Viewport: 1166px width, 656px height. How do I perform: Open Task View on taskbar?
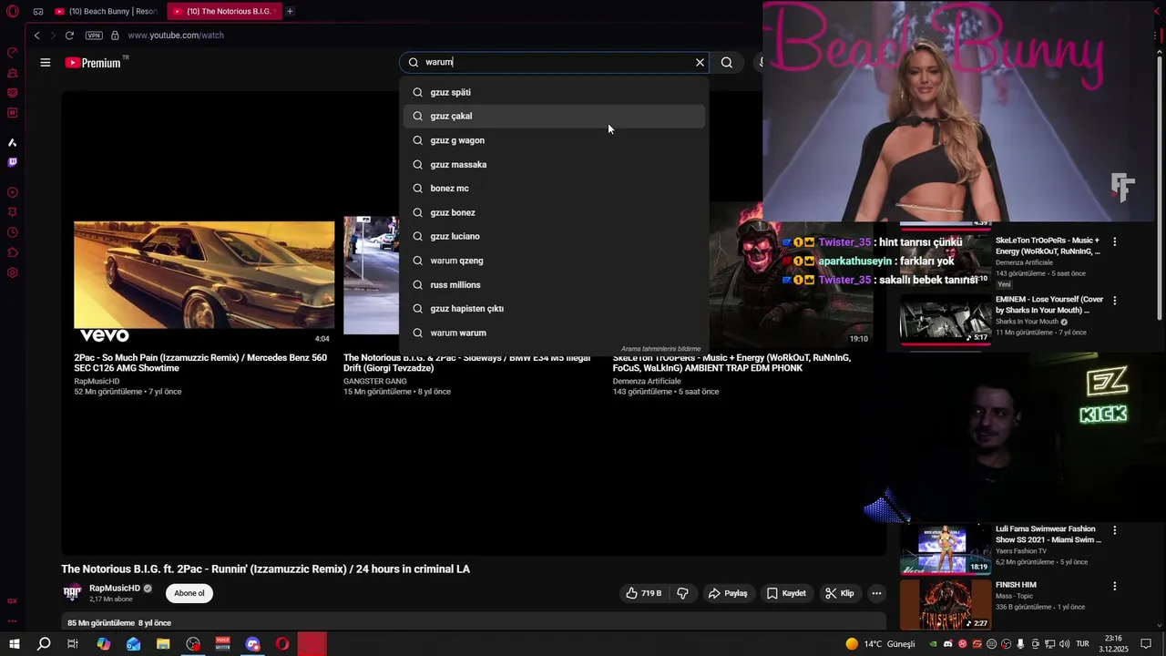pyautogui.click(x=73, y=644)
